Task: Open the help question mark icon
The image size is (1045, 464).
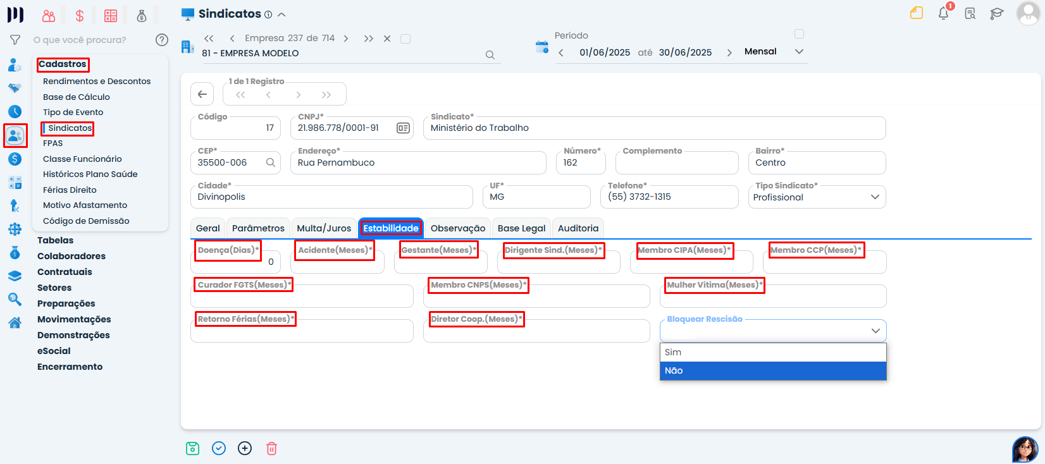Action: coord(162,40)
